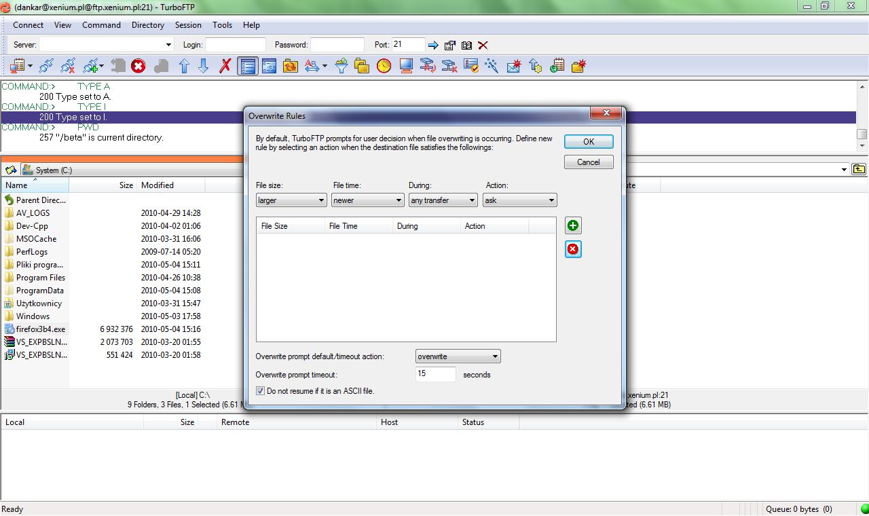Image resolution: width=869 pixels, height=516 pixels.
Task: Click the Parent Directory entry
Action: pyautogui.click(x=41, y=200)
